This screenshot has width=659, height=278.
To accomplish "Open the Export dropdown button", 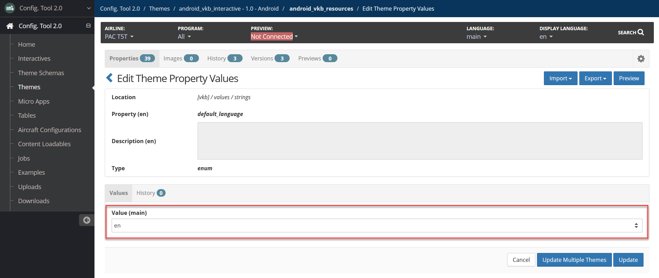I will (595, 78).
